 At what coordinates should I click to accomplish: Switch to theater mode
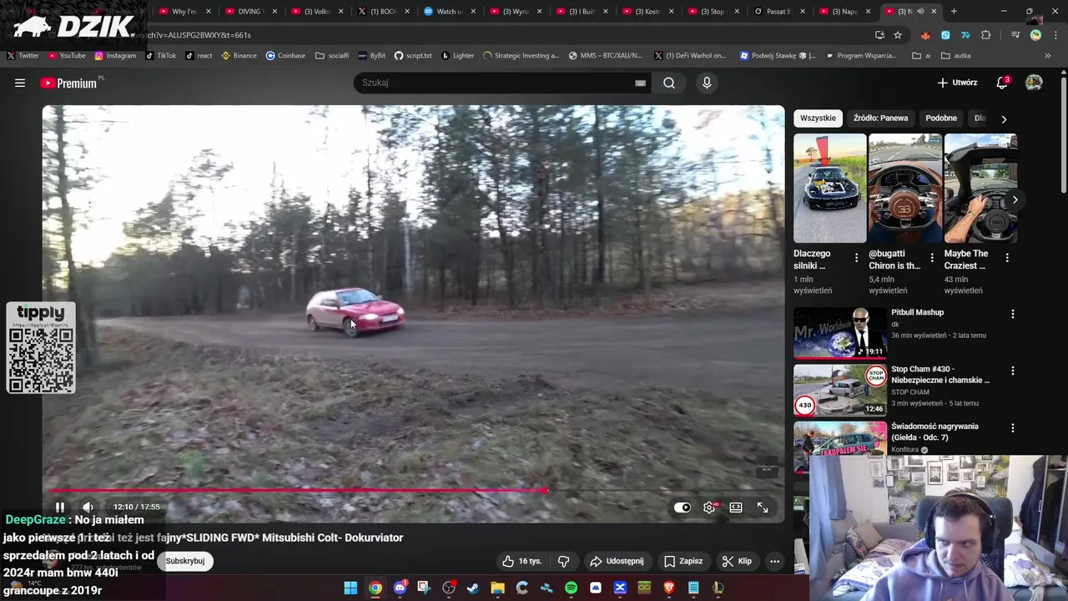click(736, 507)
